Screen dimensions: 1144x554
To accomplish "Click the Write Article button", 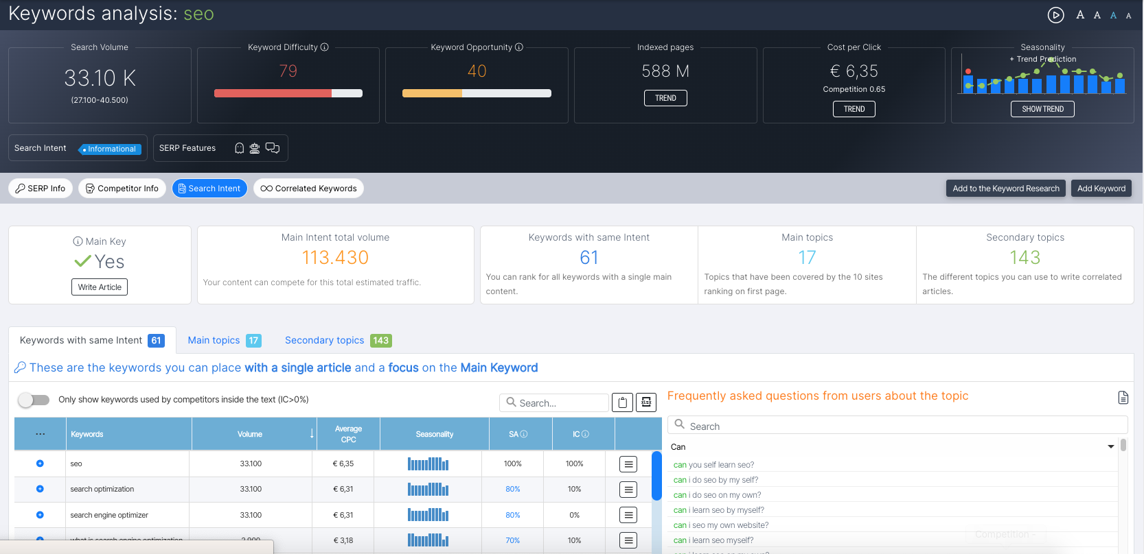I will [100, 287].
